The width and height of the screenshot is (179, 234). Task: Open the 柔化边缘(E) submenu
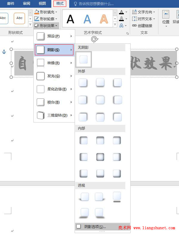click(x=54, y=89)
